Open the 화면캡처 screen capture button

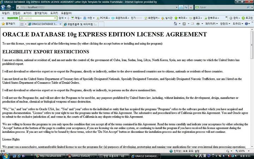point(152,18)
